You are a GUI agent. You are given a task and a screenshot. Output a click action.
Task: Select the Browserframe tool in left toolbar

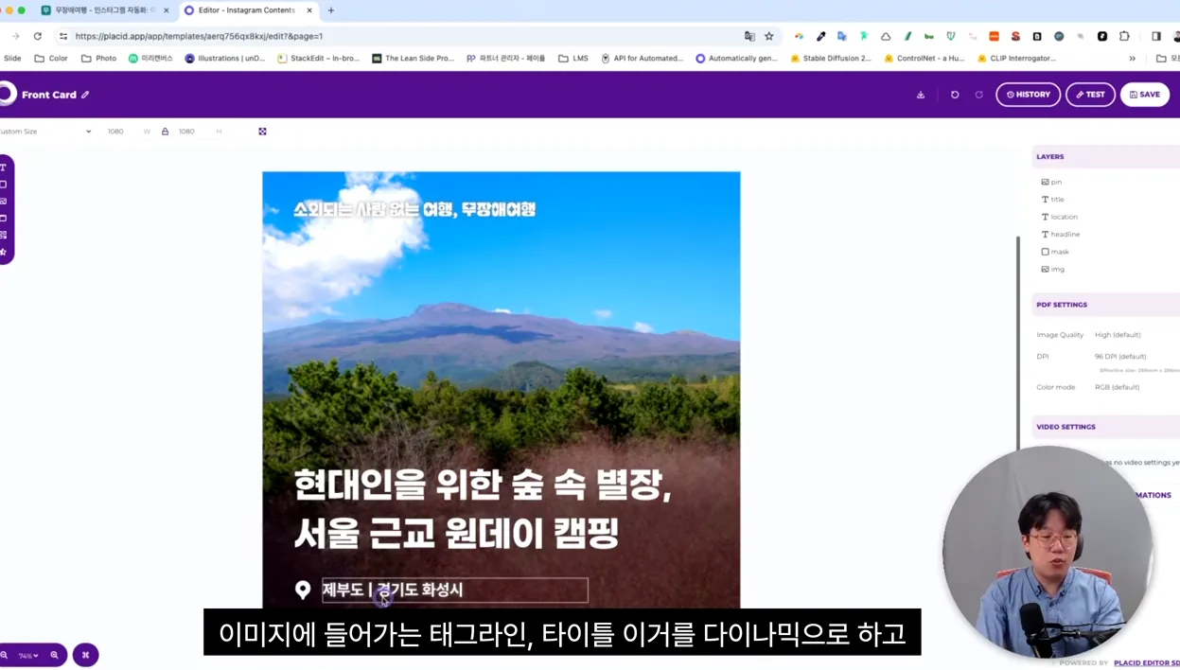coord(3,219)
